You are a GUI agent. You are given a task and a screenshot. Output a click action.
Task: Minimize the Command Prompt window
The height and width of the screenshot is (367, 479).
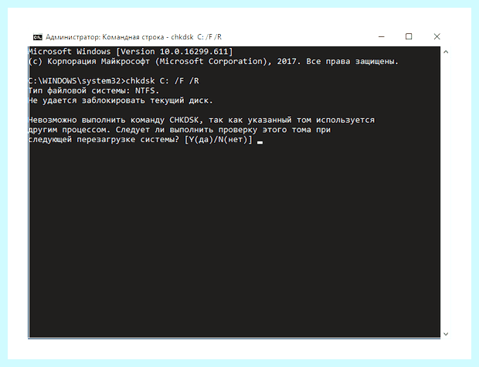pyautogui.click(x=381, y=36)
